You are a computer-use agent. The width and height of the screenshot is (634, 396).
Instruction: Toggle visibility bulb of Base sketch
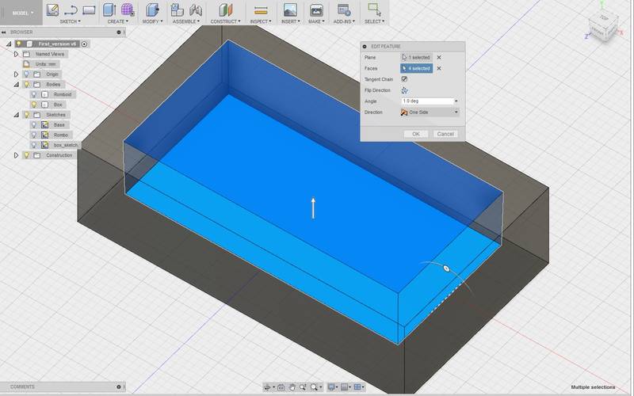point(34,125)
